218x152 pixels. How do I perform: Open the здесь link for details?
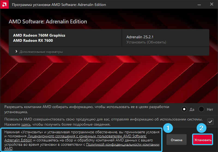tap(26, 125)
